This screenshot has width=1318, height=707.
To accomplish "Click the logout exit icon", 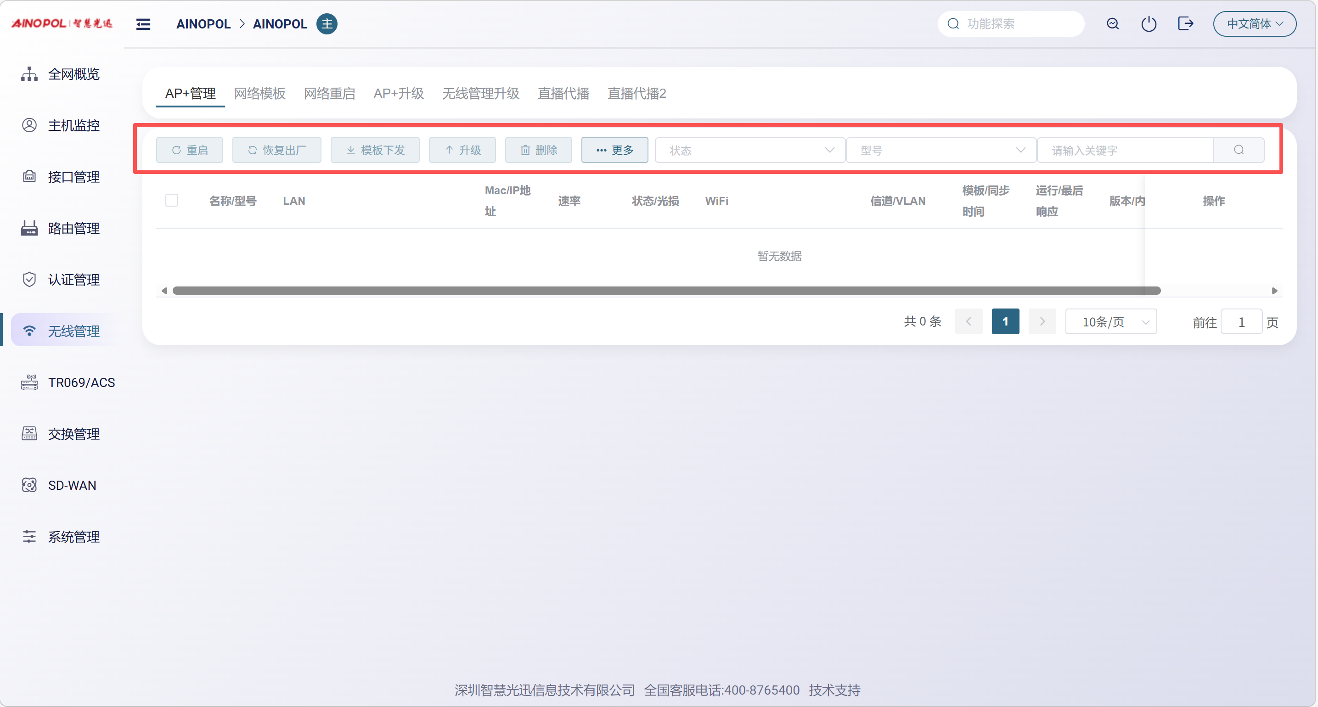I will pyautogui.click(x=1185, y=24).
